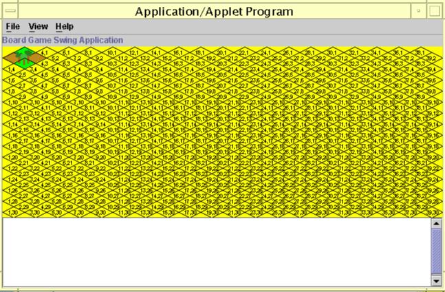Select board cell 22,7

[x=244, y=85]
